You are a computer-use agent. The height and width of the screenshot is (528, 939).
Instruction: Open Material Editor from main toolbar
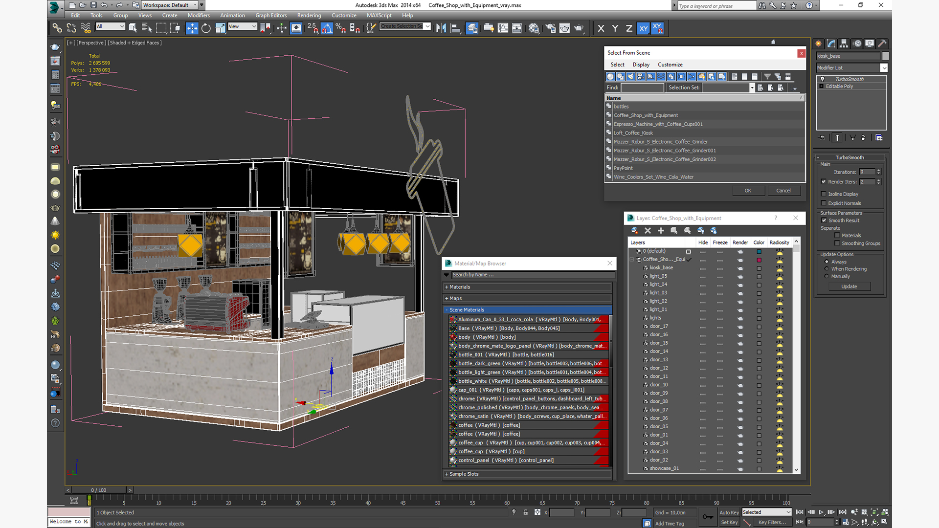point(534,28)
